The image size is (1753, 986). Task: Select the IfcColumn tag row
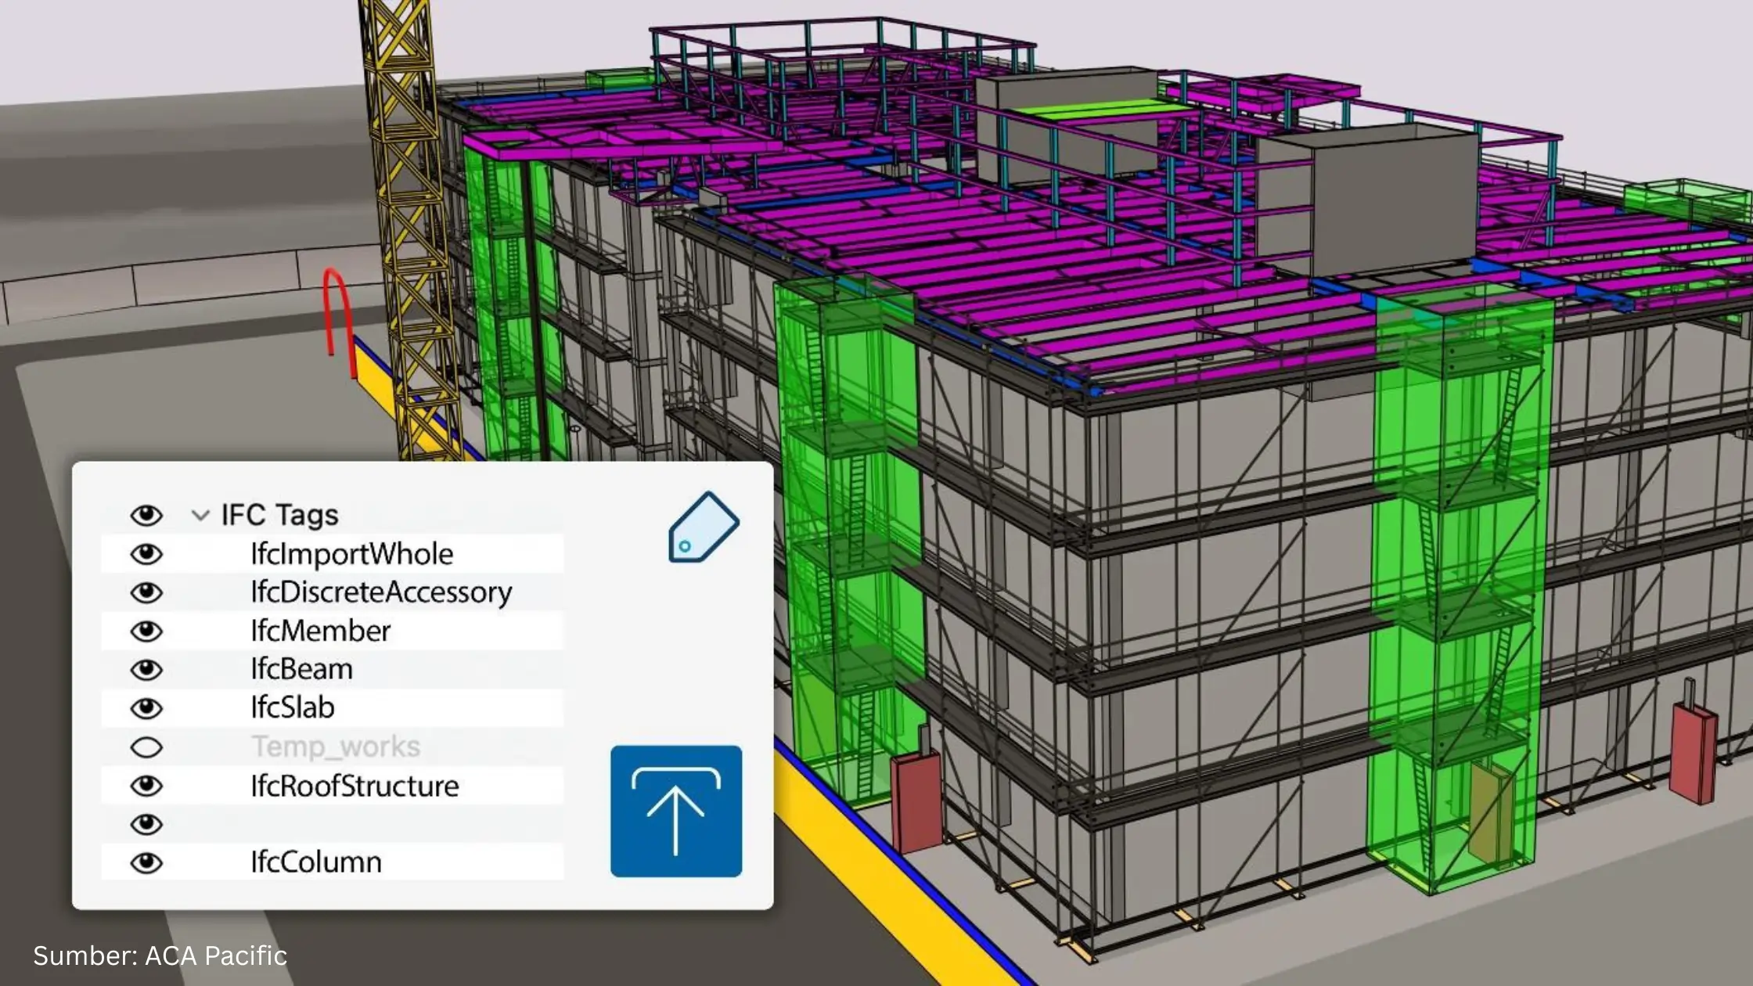point(316,862)
